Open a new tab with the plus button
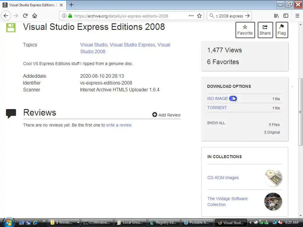 point(71,5)
